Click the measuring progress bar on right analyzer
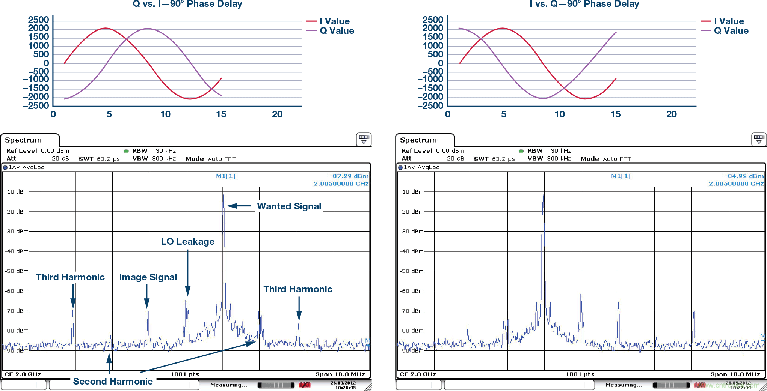Image resolution: width=767 pixels, height=391 pixels. [671, 385]
